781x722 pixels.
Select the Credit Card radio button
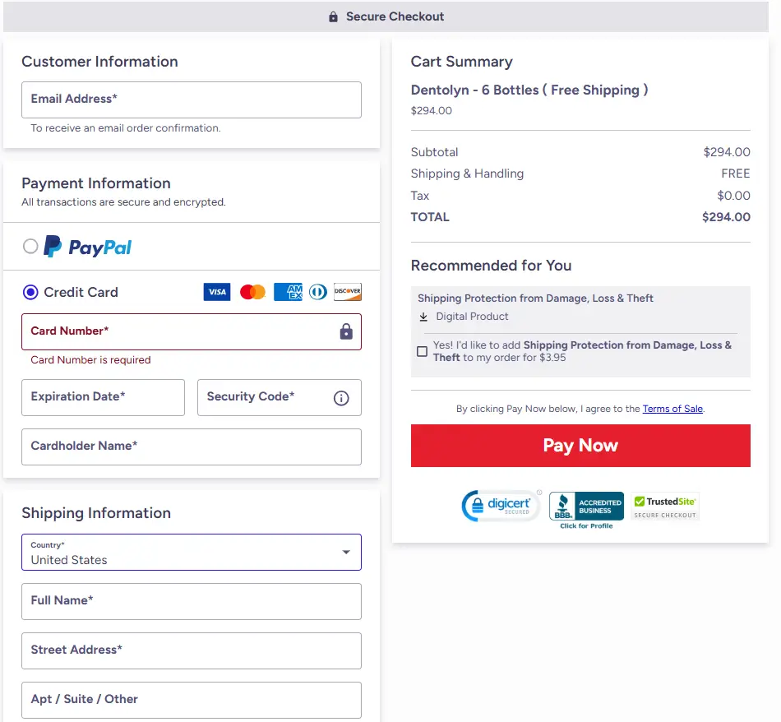[30, 292]
